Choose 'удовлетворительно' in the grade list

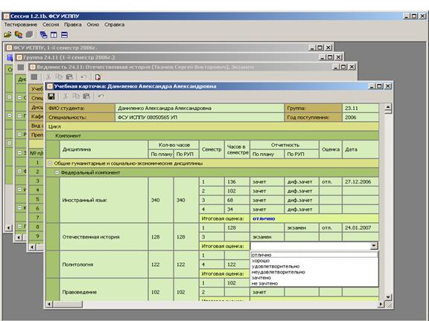(276, 267)
